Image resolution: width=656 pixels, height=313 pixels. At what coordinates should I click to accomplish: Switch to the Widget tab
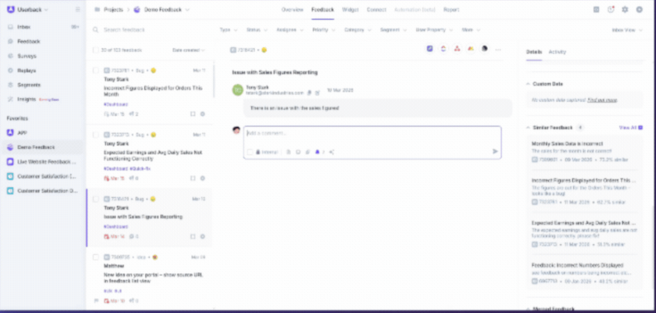pos(350,10)
